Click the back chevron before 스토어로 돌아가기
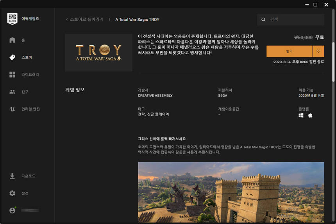The height and width of the screenshot is (224, 336). (67, 20)
